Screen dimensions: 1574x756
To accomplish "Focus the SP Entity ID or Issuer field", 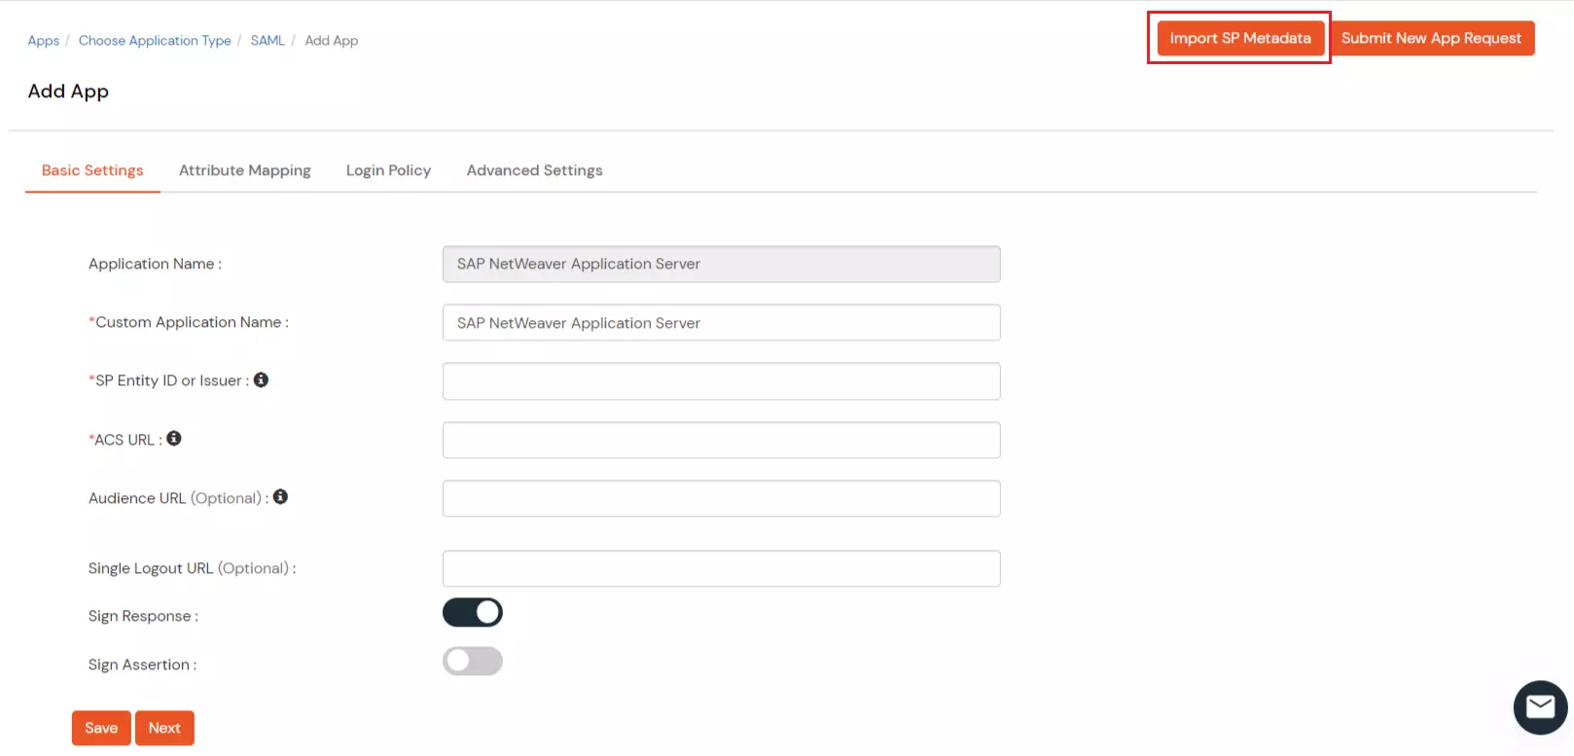I will click(721, 381).
